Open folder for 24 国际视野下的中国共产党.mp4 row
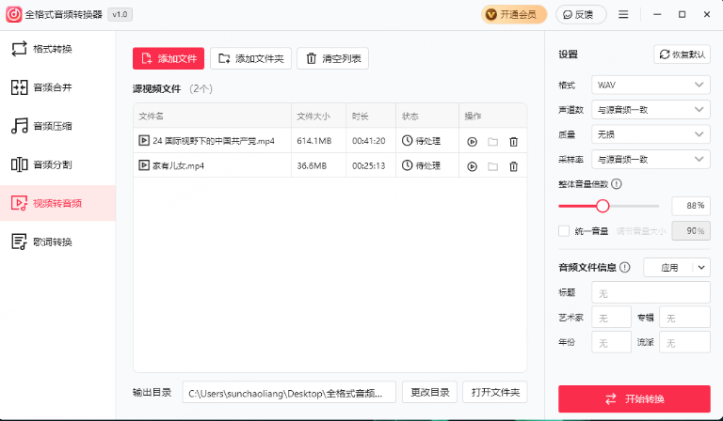Viewport: 723px width, 421px height. [x=493, y=142]
